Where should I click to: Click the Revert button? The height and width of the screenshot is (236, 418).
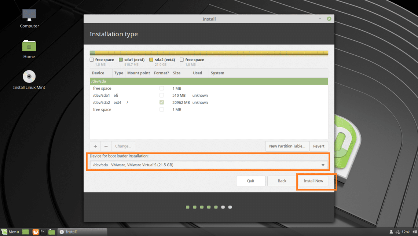tap(319, 146)
